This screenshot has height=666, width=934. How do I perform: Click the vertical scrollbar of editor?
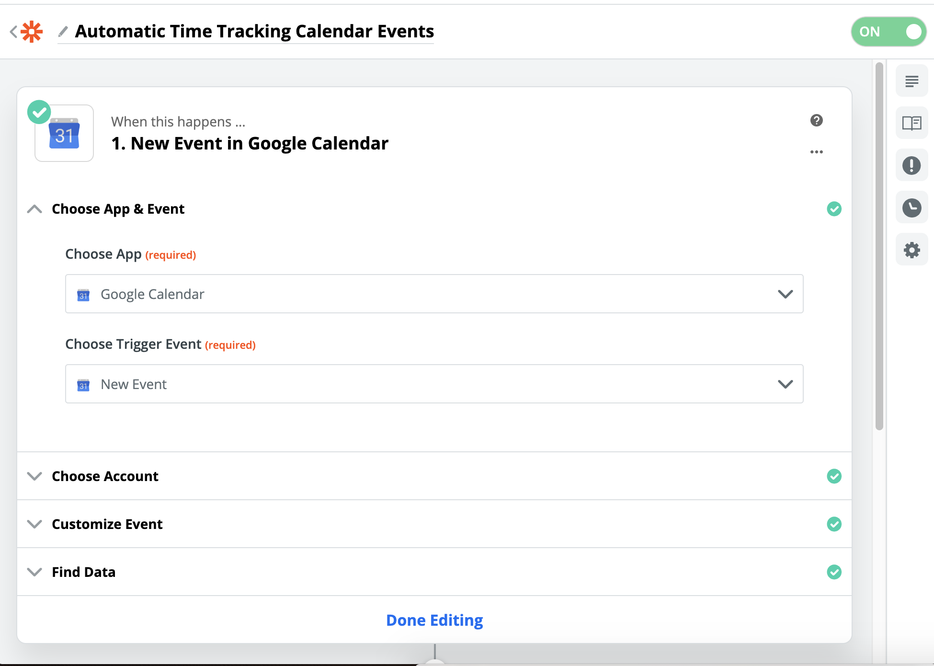[879, 246]
